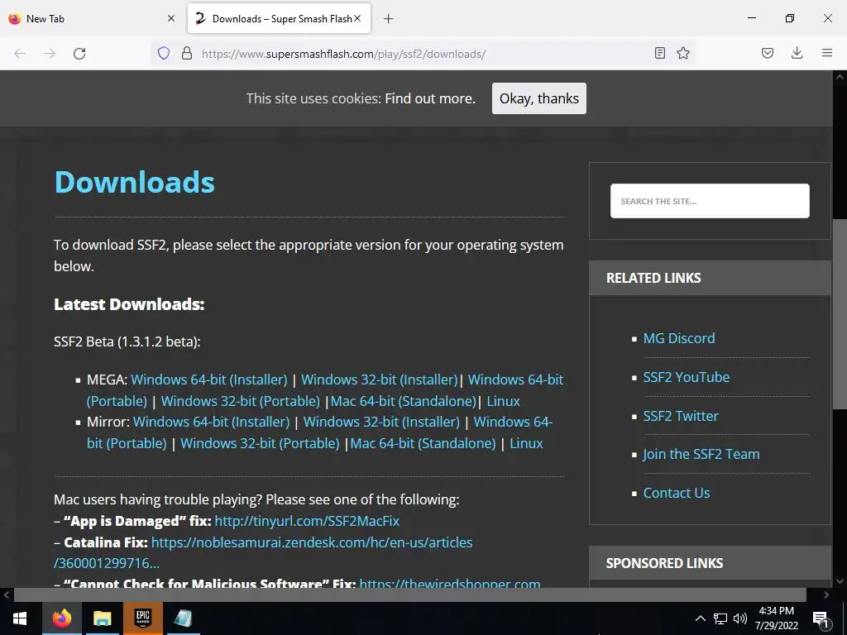Image resolution: width=847 pixels, height=635 pixels.
Task: Click the scroll-right arrow of horizontal scrollbar
Action: click(826, 594)
